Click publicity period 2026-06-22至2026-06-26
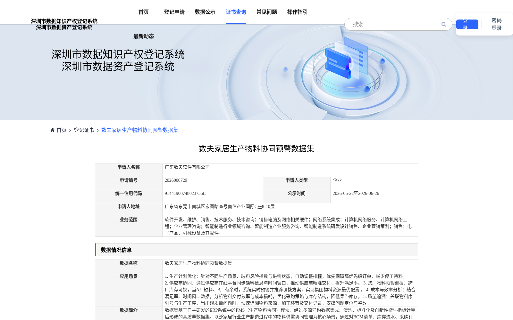 [x=356, y=194]
